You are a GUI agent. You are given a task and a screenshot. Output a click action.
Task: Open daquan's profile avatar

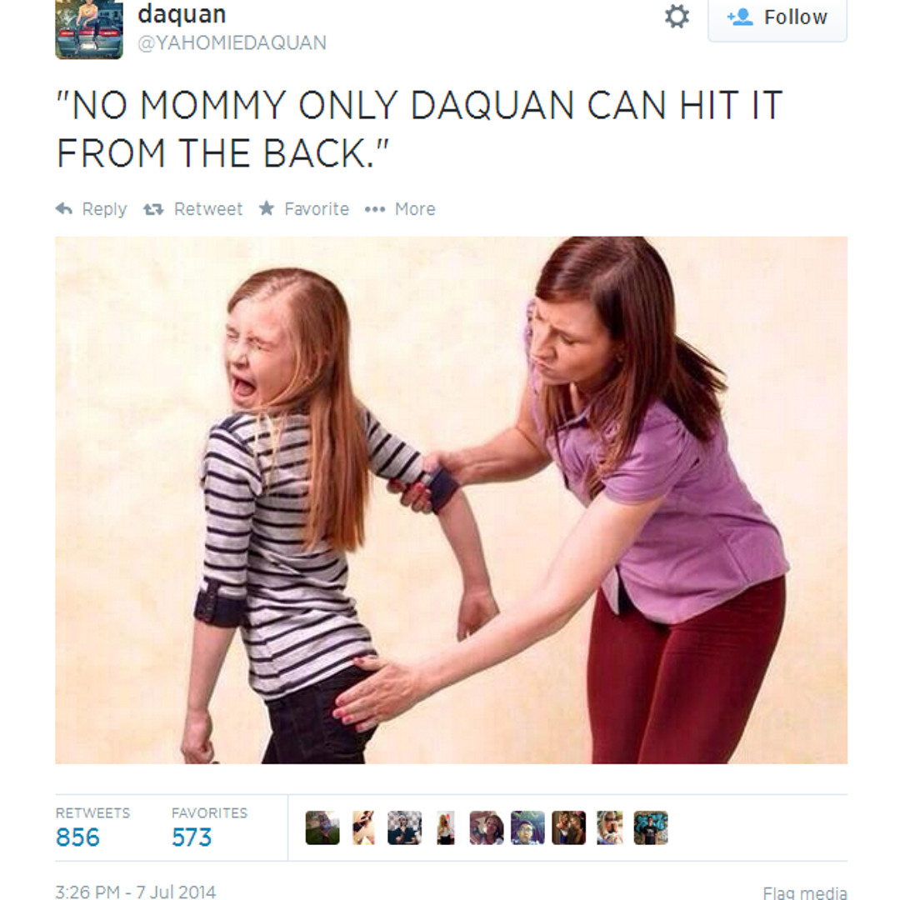click(89, 28)
